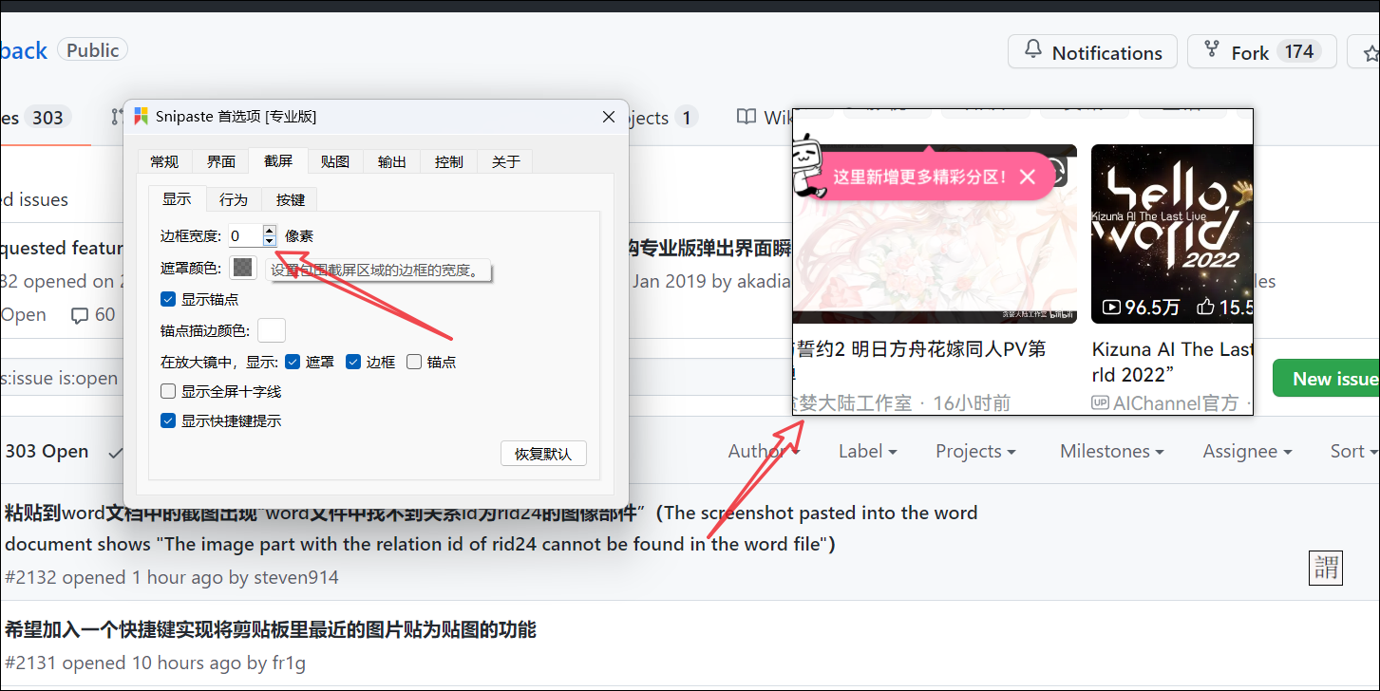The height and width of the screenshot is (691, 1380).
Task: Switch to the 按键 sub-tab
Action: (x=290, y=199)
